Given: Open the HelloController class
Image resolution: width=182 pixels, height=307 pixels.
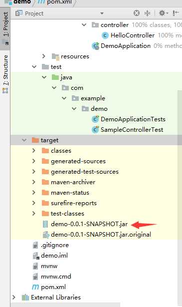Looking at the screenshot, I should (133, 35).
